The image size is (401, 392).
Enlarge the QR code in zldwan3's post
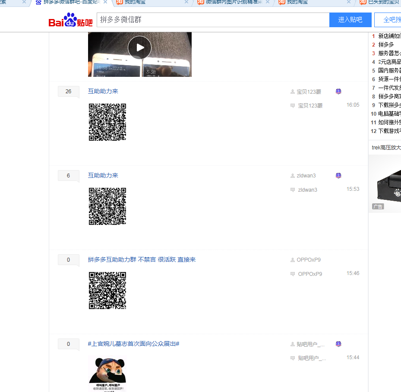point(107,206)
